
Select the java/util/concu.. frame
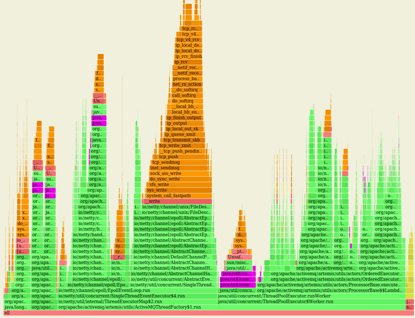238,290
